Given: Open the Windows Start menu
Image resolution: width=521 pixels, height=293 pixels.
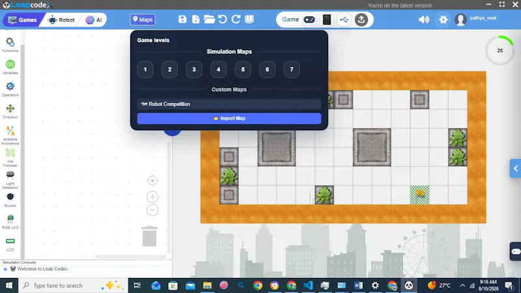Looking at the screenshot, I should (9, 285).
